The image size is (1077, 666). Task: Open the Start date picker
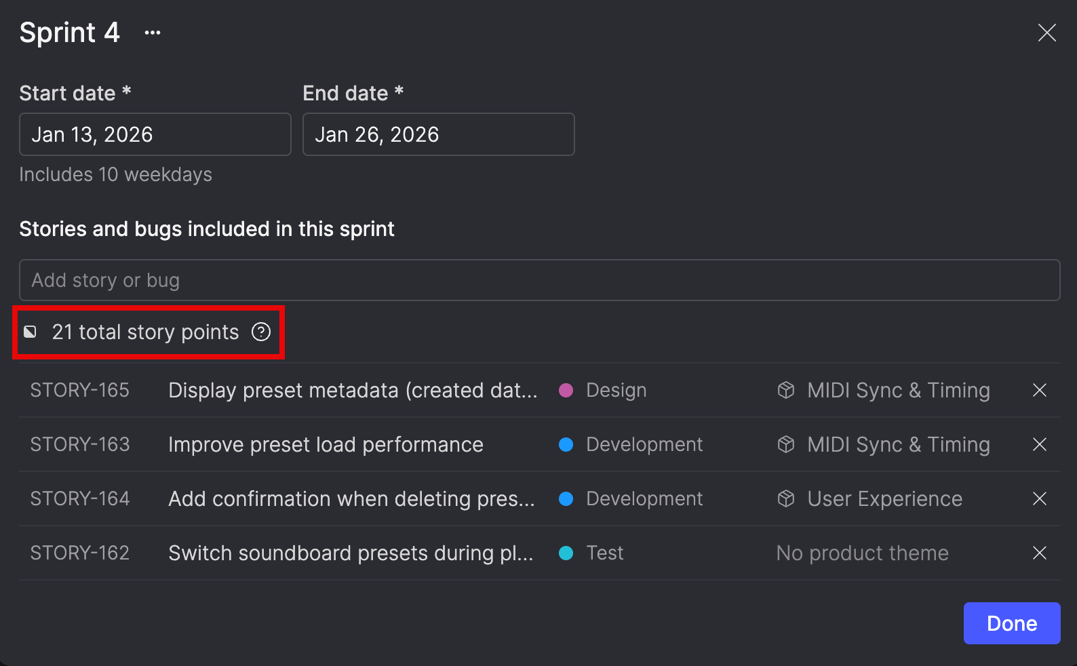pos(155,134)
